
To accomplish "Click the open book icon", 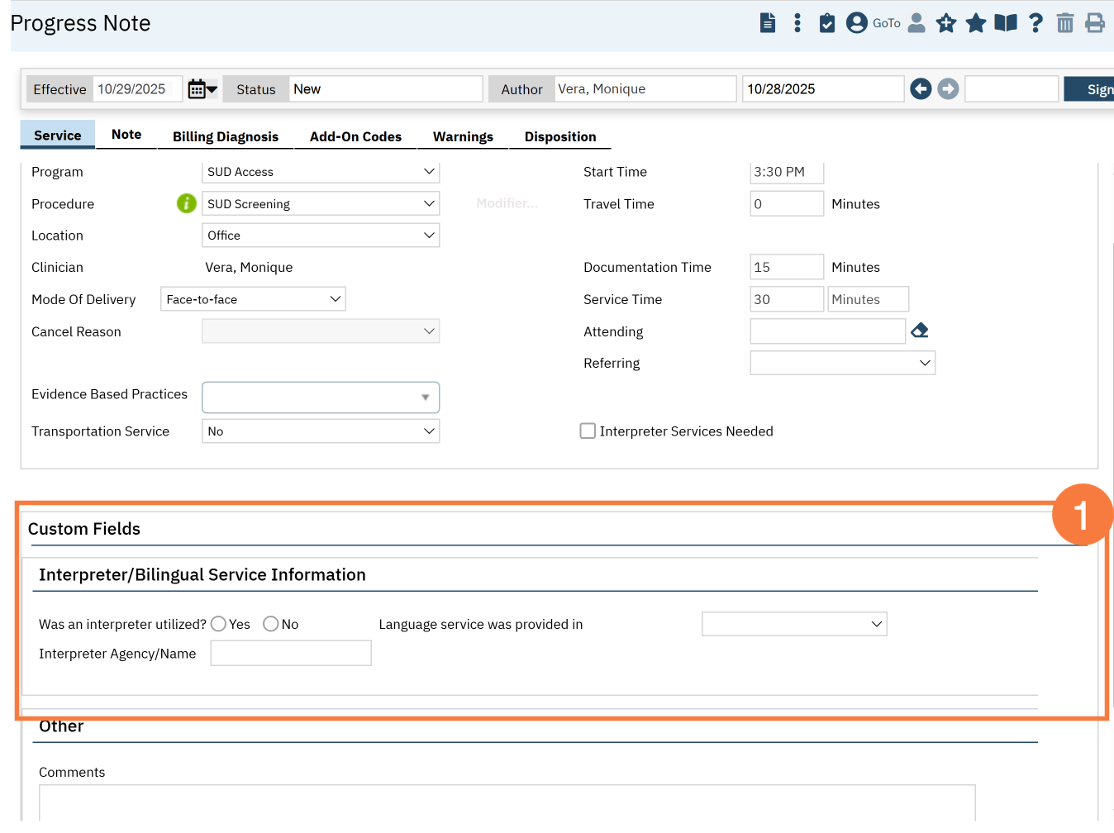I will (x=1006, y=23).
